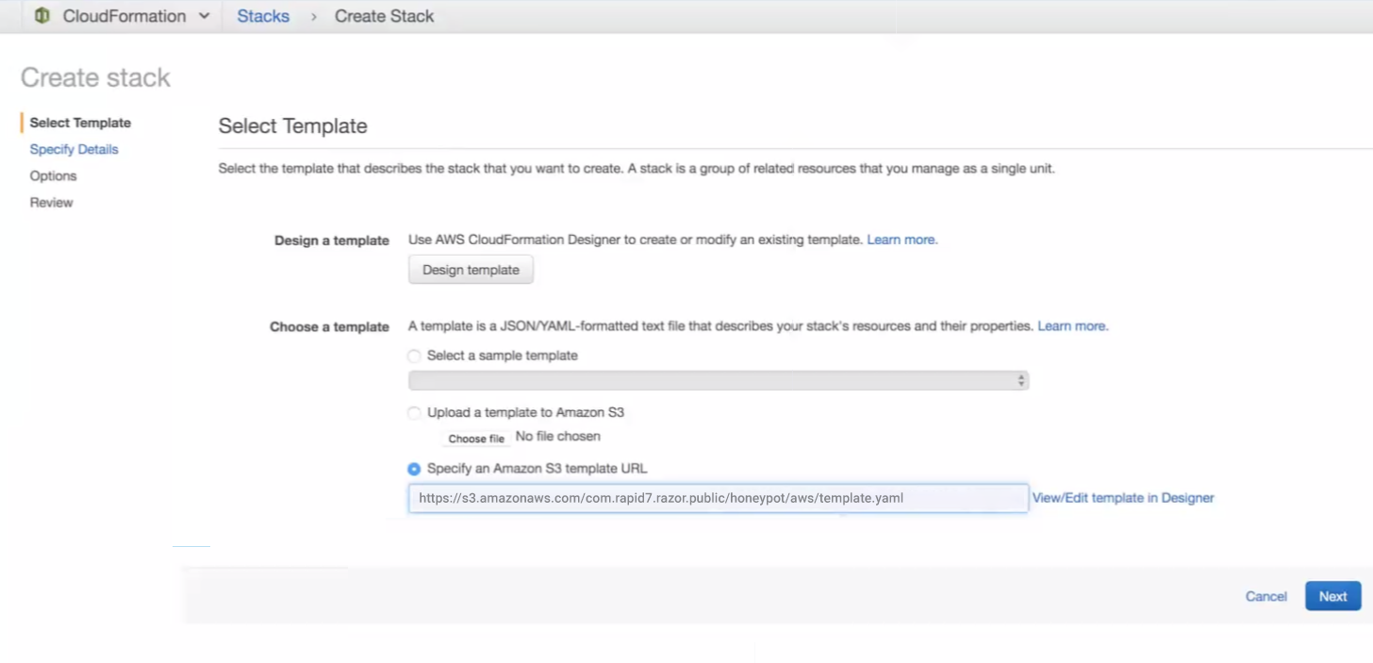Image resolution: width=1373 pixels, height=663 pixels.
Task: Click the Design template button
Action: [x=471, y=270]
